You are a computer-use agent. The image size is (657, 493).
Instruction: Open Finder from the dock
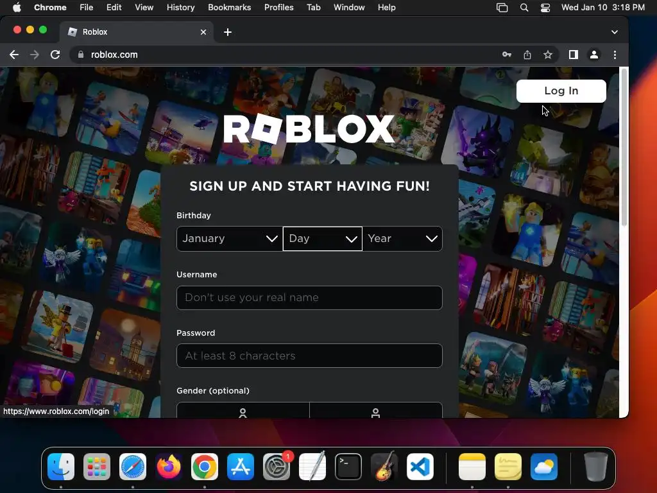pyautogui.click(x=61, y=467)
